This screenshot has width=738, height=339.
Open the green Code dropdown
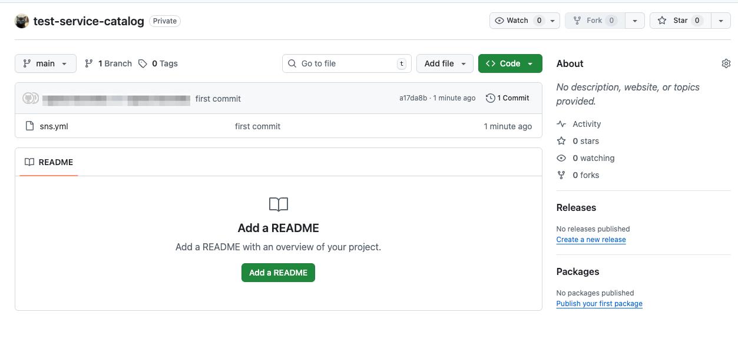pyautogui.click(x=510, y=63)
